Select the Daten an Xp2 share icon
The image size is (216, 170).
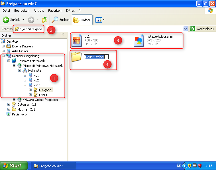click(x=14, y=104)
